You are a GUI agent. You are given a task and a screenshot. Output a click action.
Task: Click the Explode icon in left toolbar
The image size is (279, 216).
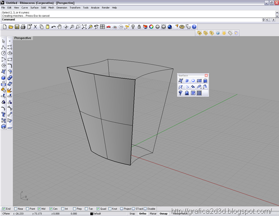[10, 90]
